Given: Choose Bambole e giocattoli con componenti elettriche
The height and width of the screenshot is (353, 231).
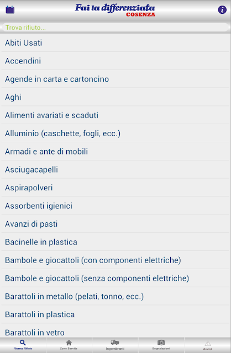Looking at the screenshot, I should [x=116, y=260].
